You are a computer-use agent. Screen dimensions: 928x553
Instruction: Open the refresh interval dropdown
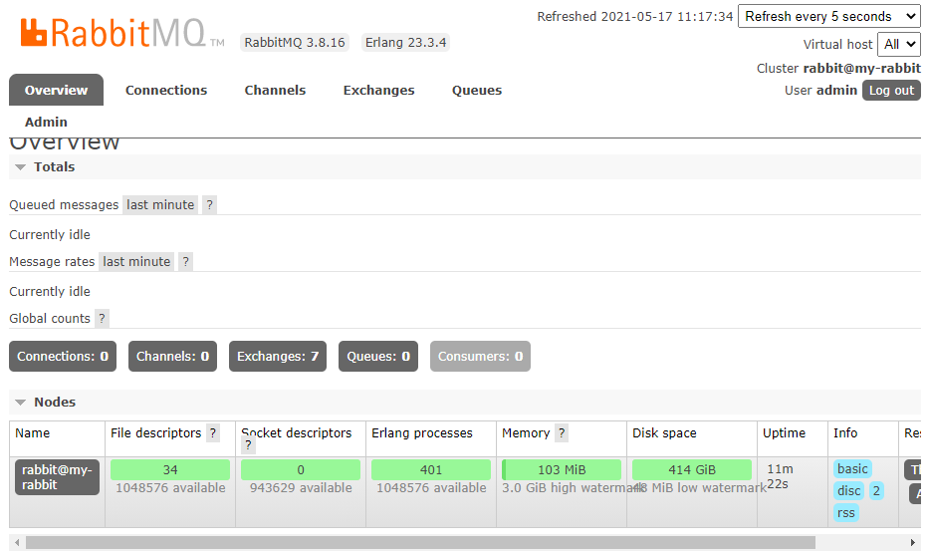829,17
